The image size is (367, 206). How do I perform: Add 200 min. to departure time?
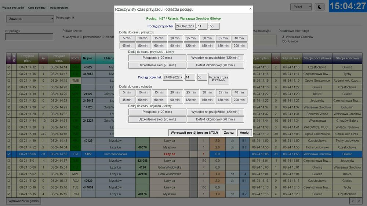[x=240, y=100]
